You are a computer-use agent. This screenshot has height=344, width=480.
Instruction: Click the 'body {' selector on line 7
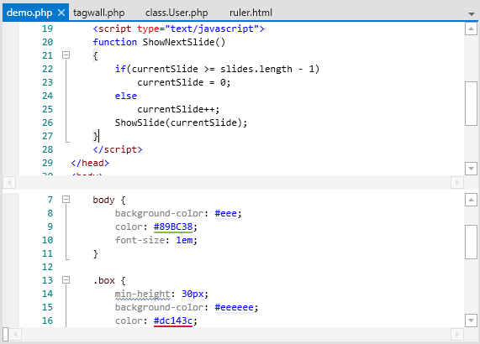109,200
